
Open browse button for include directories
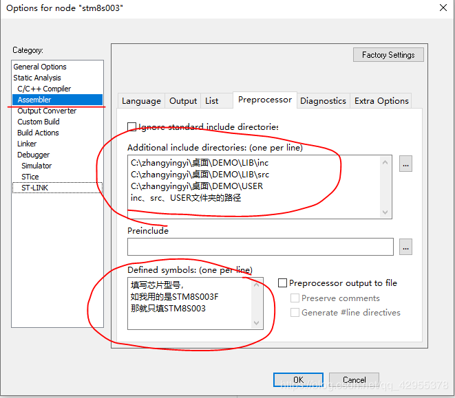tap(405, 164)
